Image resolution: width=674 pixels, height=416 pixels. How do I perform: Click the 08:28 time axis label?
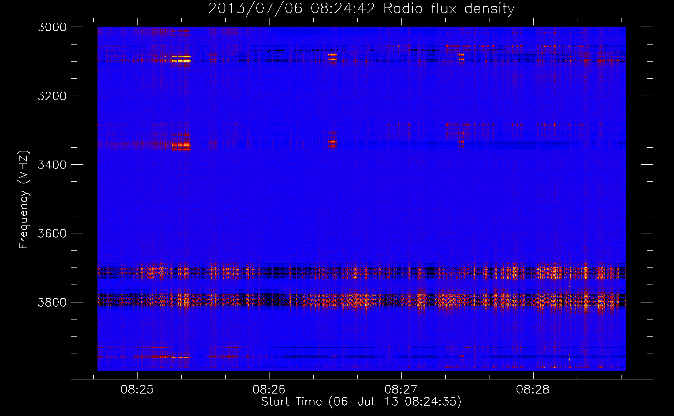(x=533, y=389)
